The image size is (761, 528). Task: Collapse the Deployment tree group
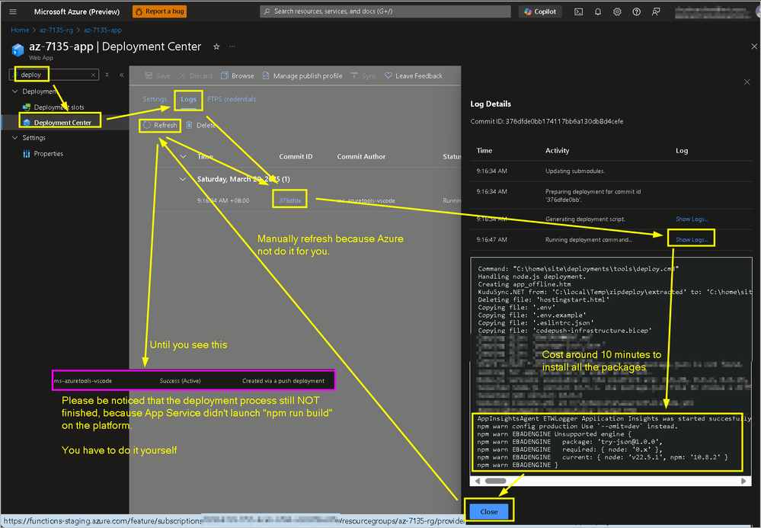(x=14, y=91)
